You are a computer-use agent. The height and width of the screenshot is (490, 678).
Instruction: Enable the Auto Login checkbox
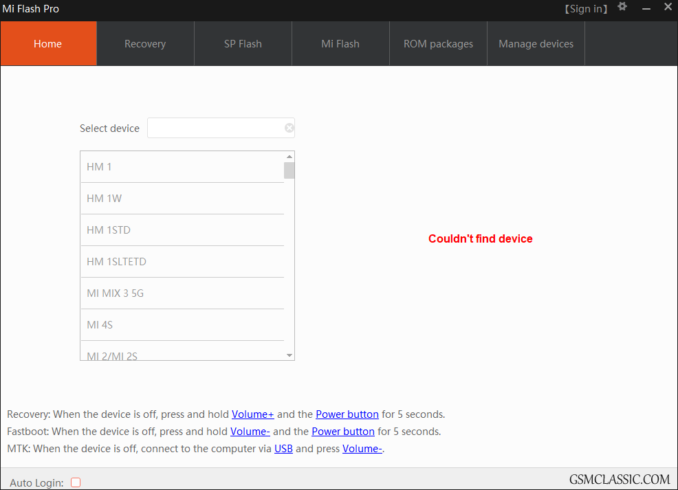(76, 482)
